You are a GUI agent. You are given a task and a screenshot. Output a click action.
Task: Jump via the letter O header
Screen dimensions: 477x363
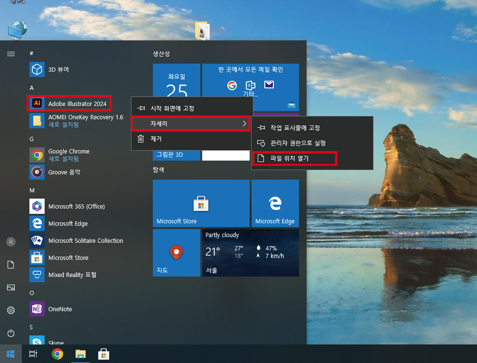[32, 293]
